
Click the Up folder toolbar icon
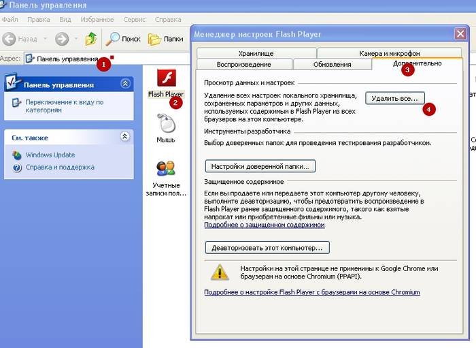[90, 39]
